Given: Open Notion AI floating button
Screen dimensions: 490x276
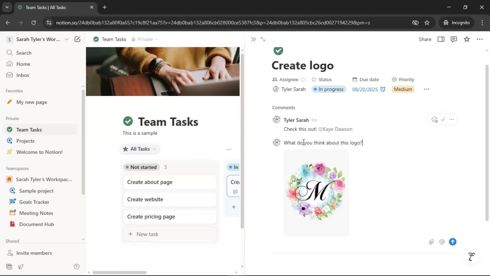Looking at the screenshot, I should (472, 256).
